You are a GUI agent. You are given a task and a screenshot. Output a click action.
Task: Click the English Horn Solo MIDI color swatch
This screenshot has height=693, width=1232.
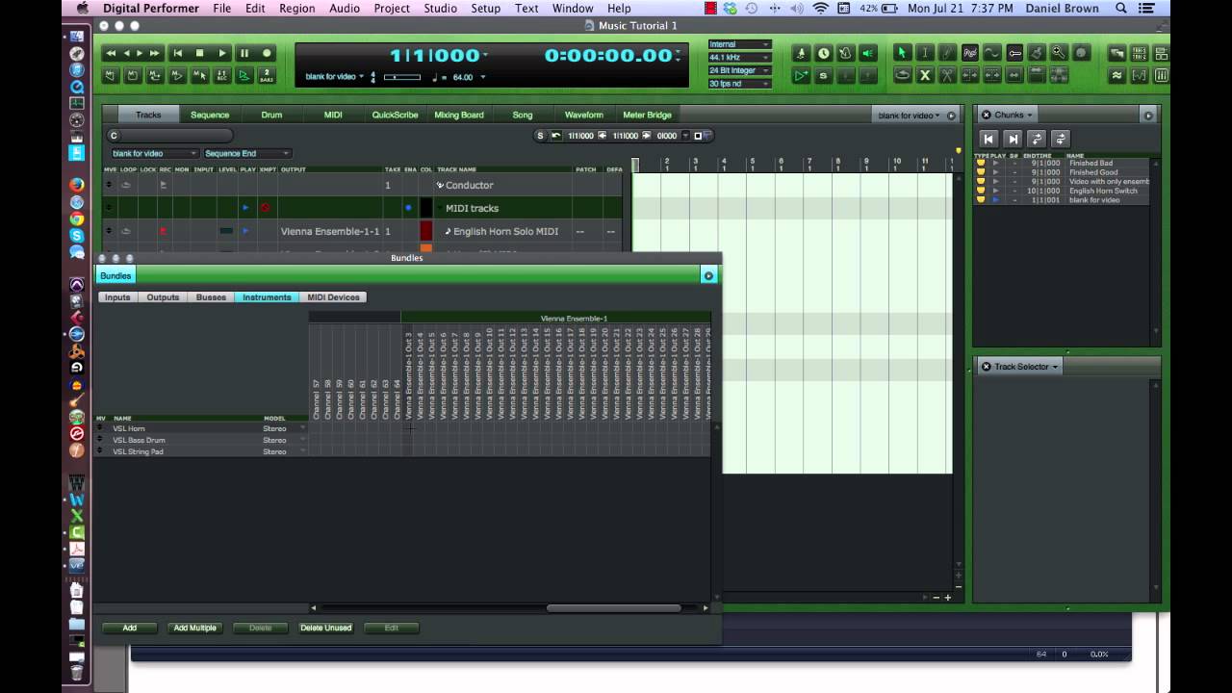pos(425,231)
